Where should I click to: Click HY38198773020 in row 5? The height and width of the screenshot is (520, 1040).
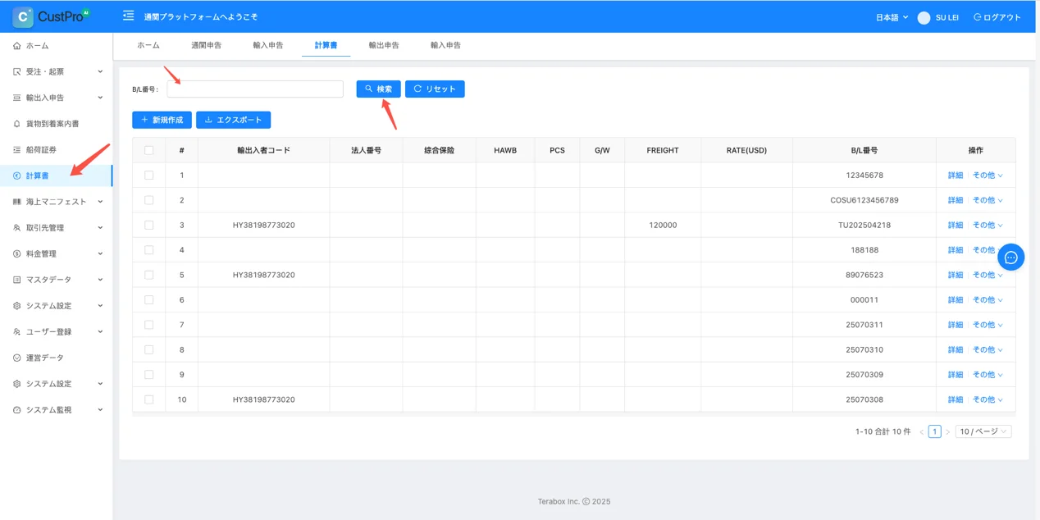(x=263, y=275)
